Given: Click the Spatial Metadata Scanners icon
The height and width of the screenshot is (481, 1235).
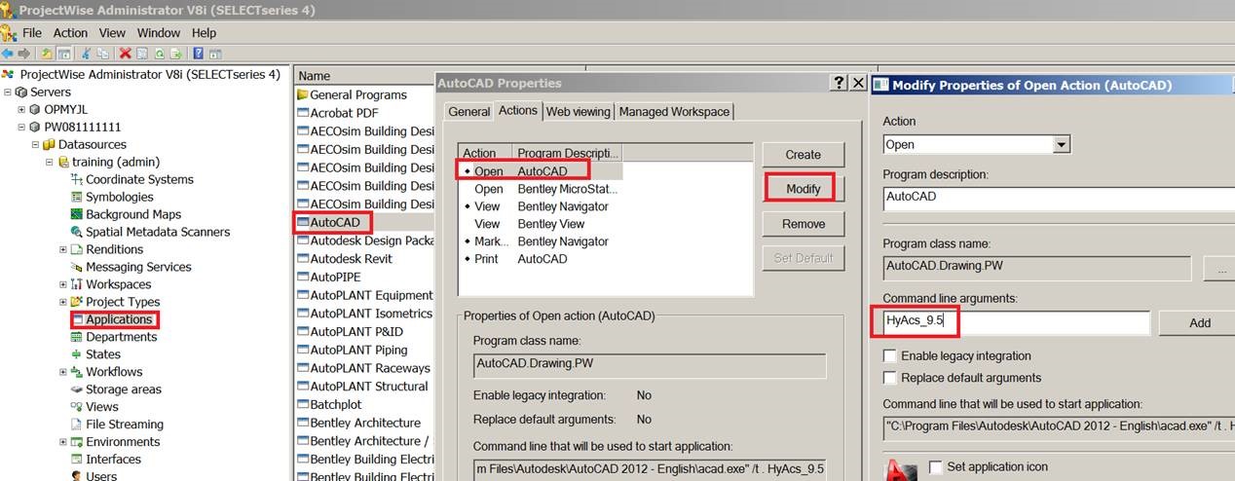Looking at the screenshot, I should click(x=77, y=232).
